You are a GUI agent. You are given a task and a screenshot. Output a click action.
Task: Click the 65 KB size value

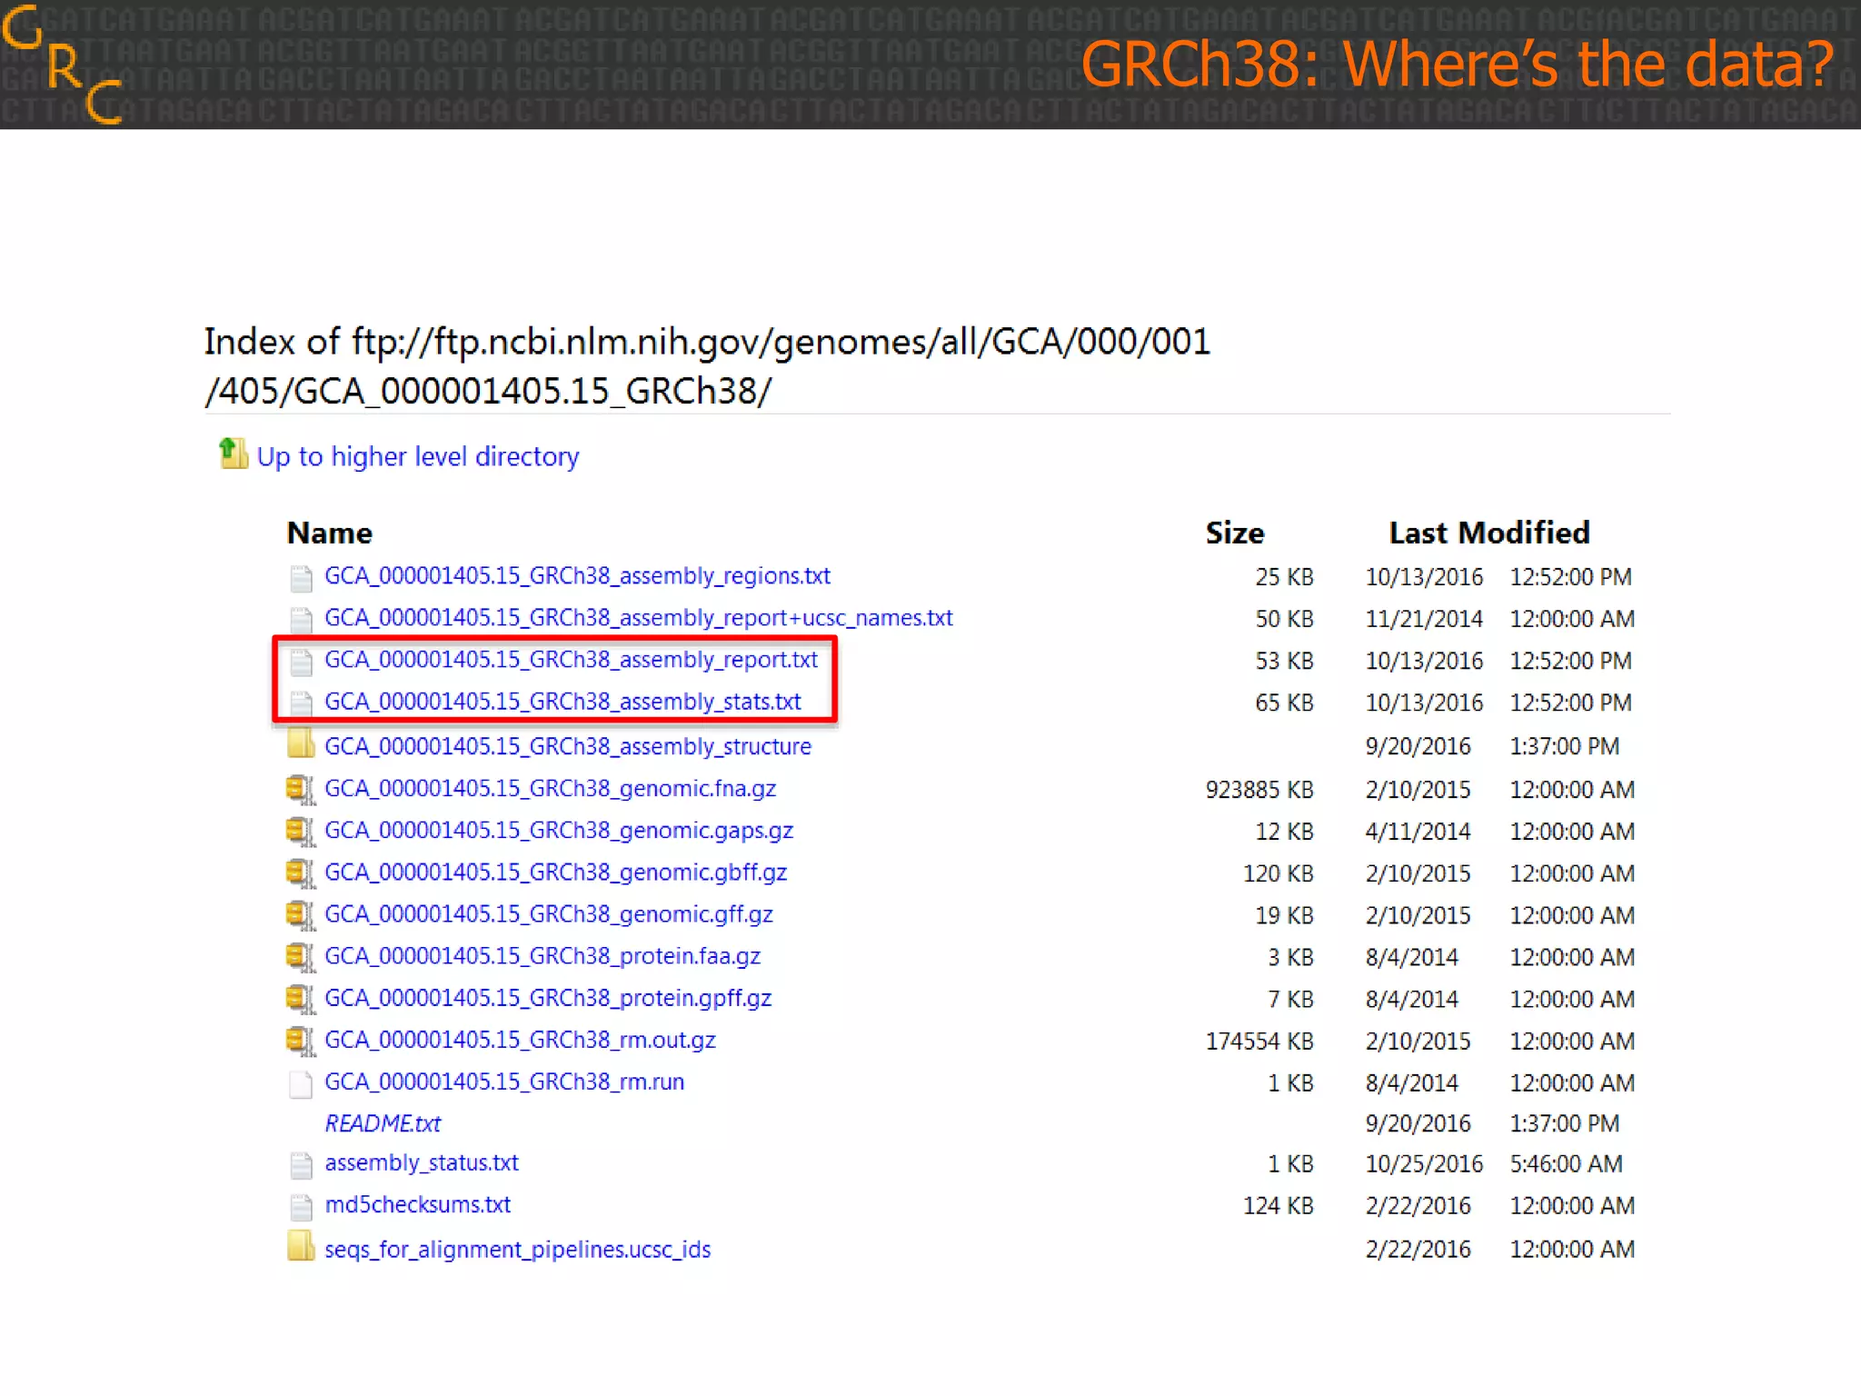[1284, 703]
